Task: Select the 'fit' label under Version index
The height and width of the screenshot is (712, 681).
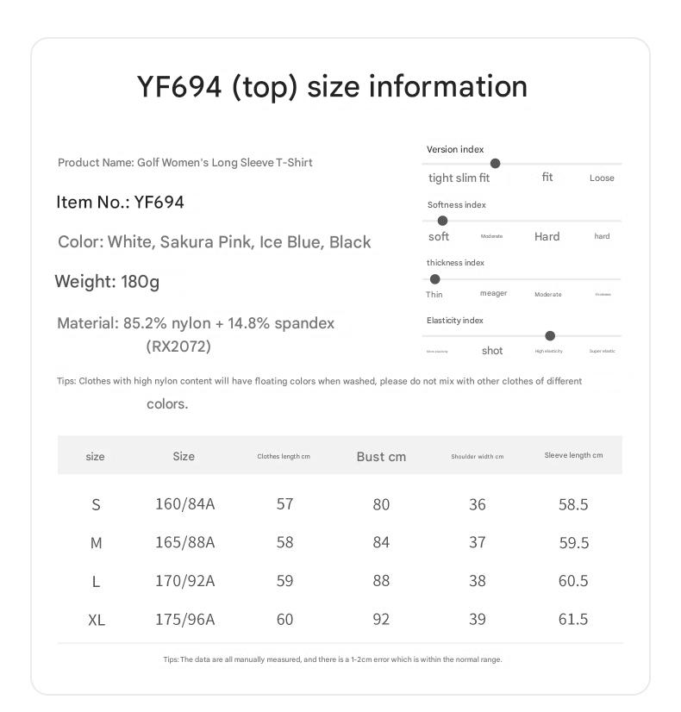Action: [547, 177]
